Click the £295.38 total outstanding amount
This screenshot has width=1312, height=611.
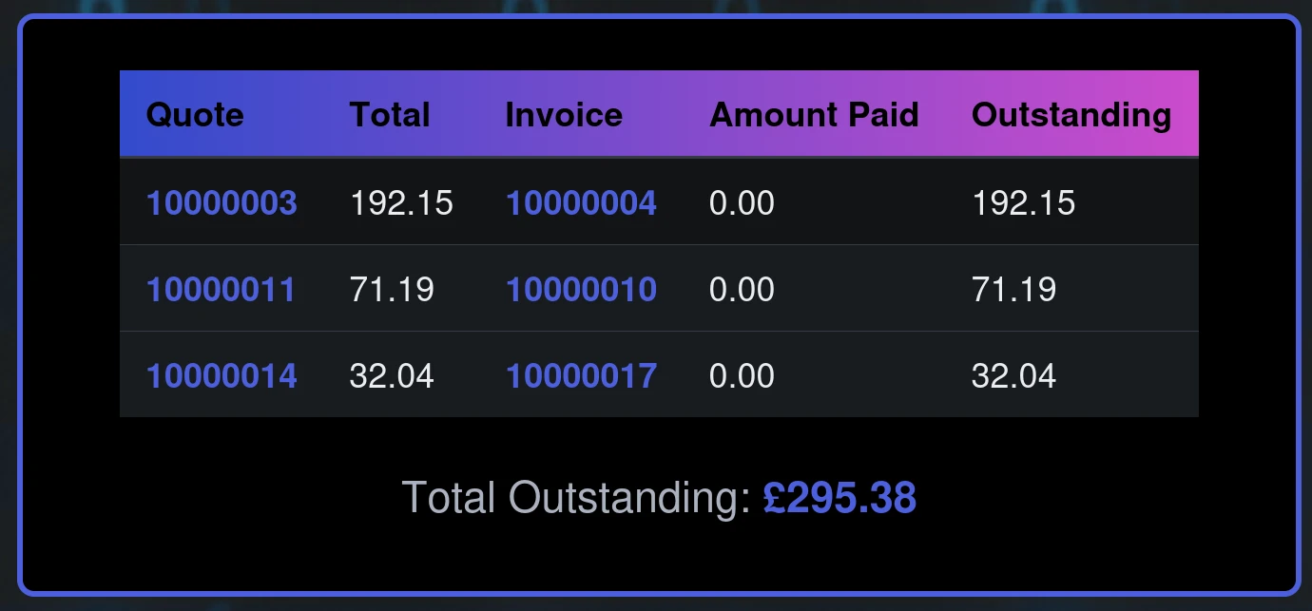click(839, 498)
